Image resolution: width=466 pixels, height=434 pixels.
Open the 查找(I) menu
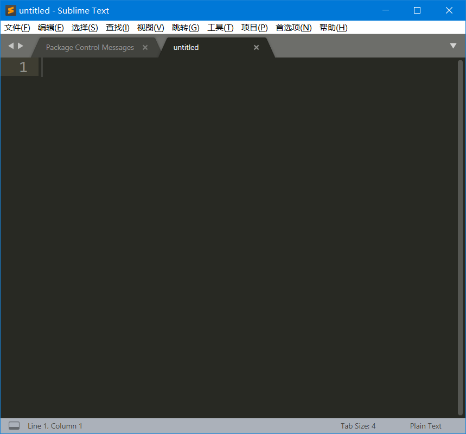click(x=117, y=28)
